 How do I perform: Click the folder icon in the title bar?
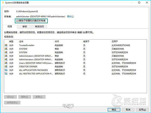pyautogui.click(x=3, y=3)
